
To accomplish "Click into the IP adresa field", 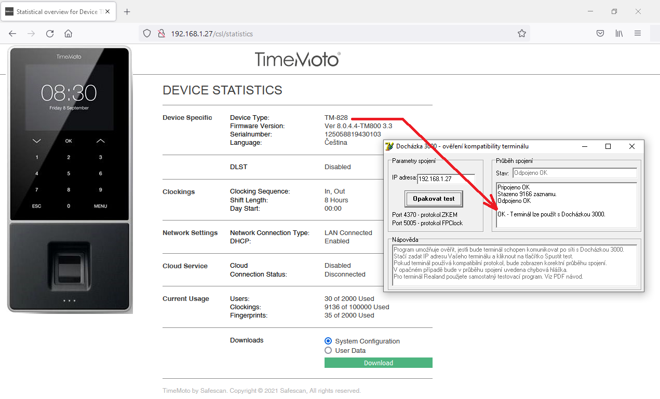I will coord(446,178).
